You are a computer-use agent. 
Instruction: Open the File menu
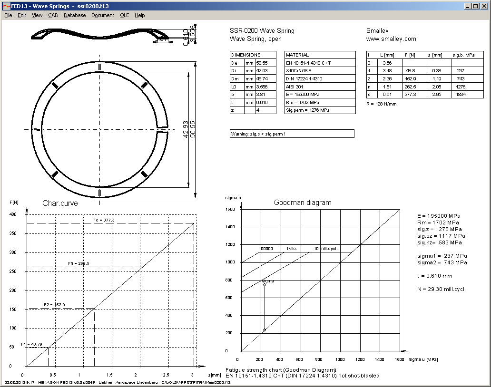click(x=8, y=15)
